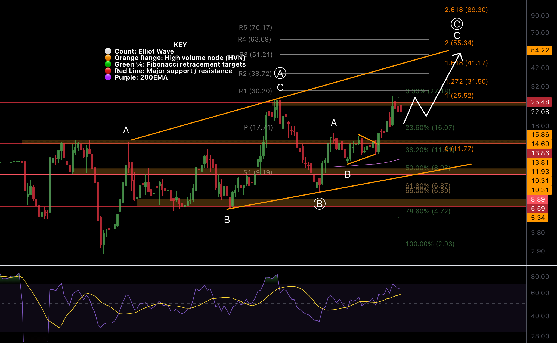Click the R5 (76.17) pivot label
The image size is (557, 343).
coord(255,27)
